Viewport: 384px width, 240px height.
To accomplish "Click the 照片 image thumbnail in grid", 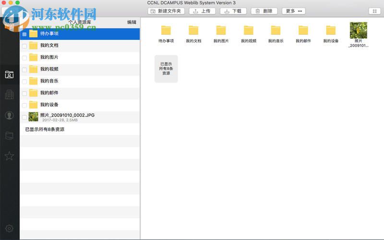I will [358, 30].
